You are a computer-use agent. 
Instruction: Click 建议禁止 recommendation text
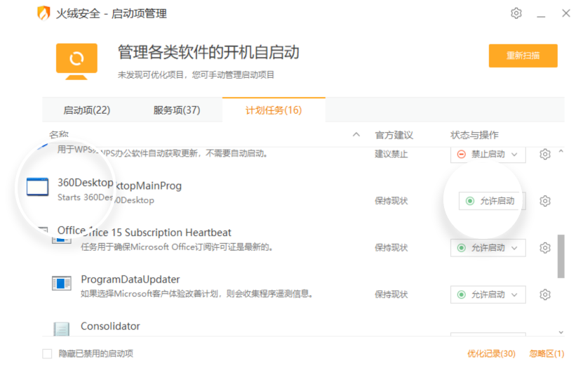click(x=391, y=154)
